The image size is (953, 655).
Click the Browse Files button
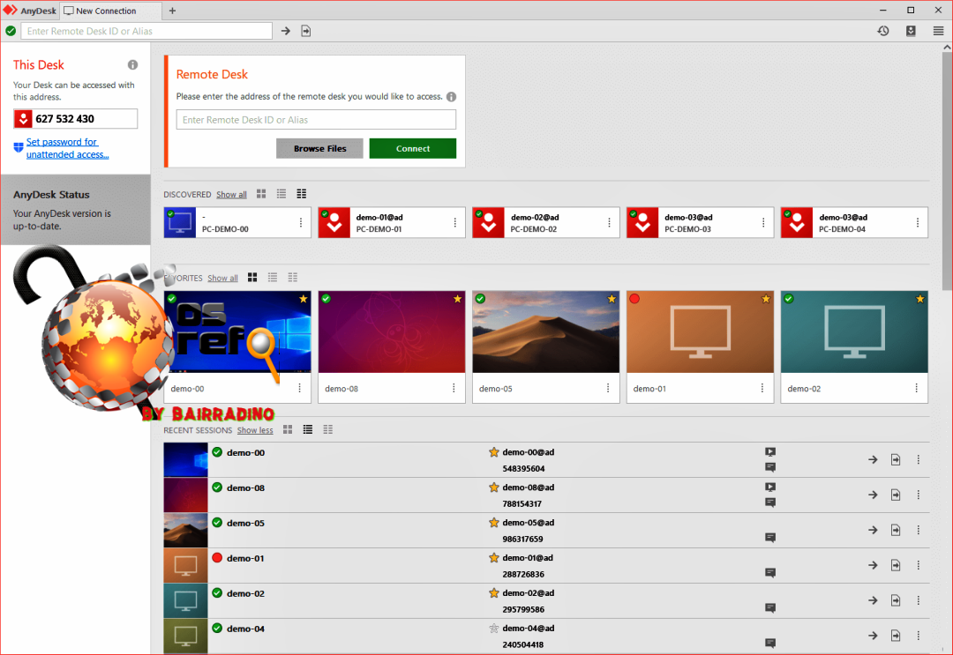319,148
